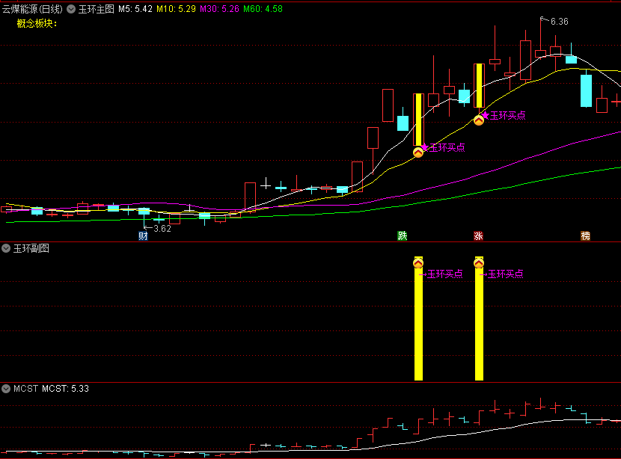The height and width of the screenshot is (459, 621).
Task: Click the orange 榜 marker icon
Action: (x=585, y=236)
